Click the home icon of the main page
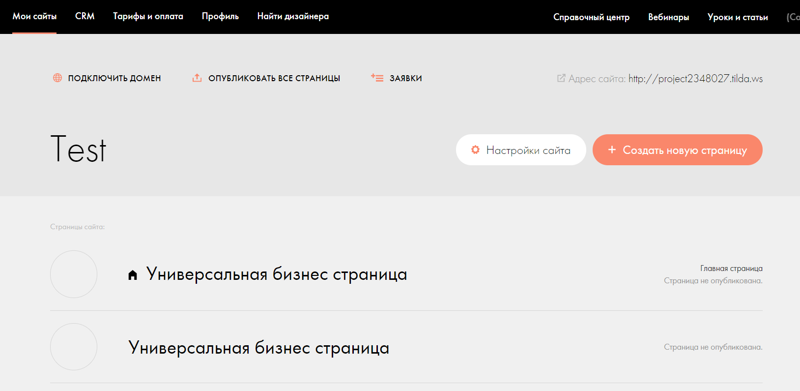800x391 pixels. point(133,275)
